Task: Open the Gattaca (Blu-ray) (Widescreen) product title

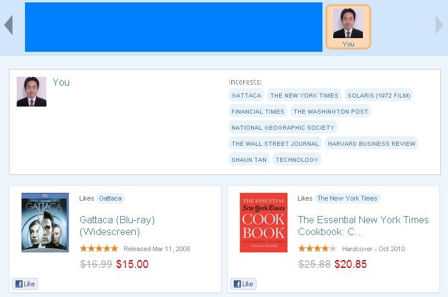Action: pyautogui.click(x=117, y=226)
